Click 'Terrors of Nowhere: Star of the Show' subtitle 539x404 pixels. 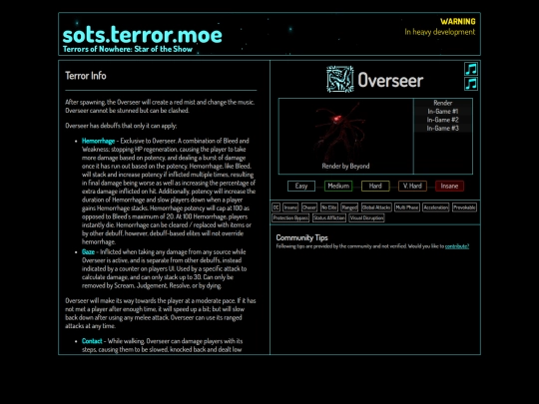click(x=128, y=49)
